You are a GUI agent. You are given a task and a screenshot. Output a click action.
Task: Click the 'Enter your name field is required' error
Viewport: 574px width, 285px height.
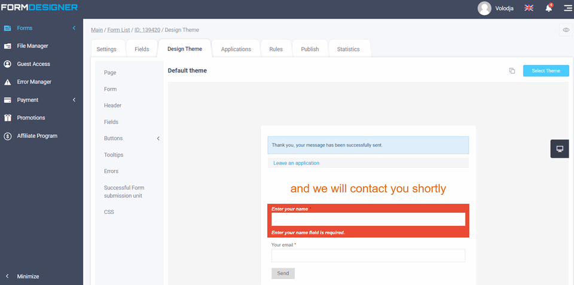[309, 232]
